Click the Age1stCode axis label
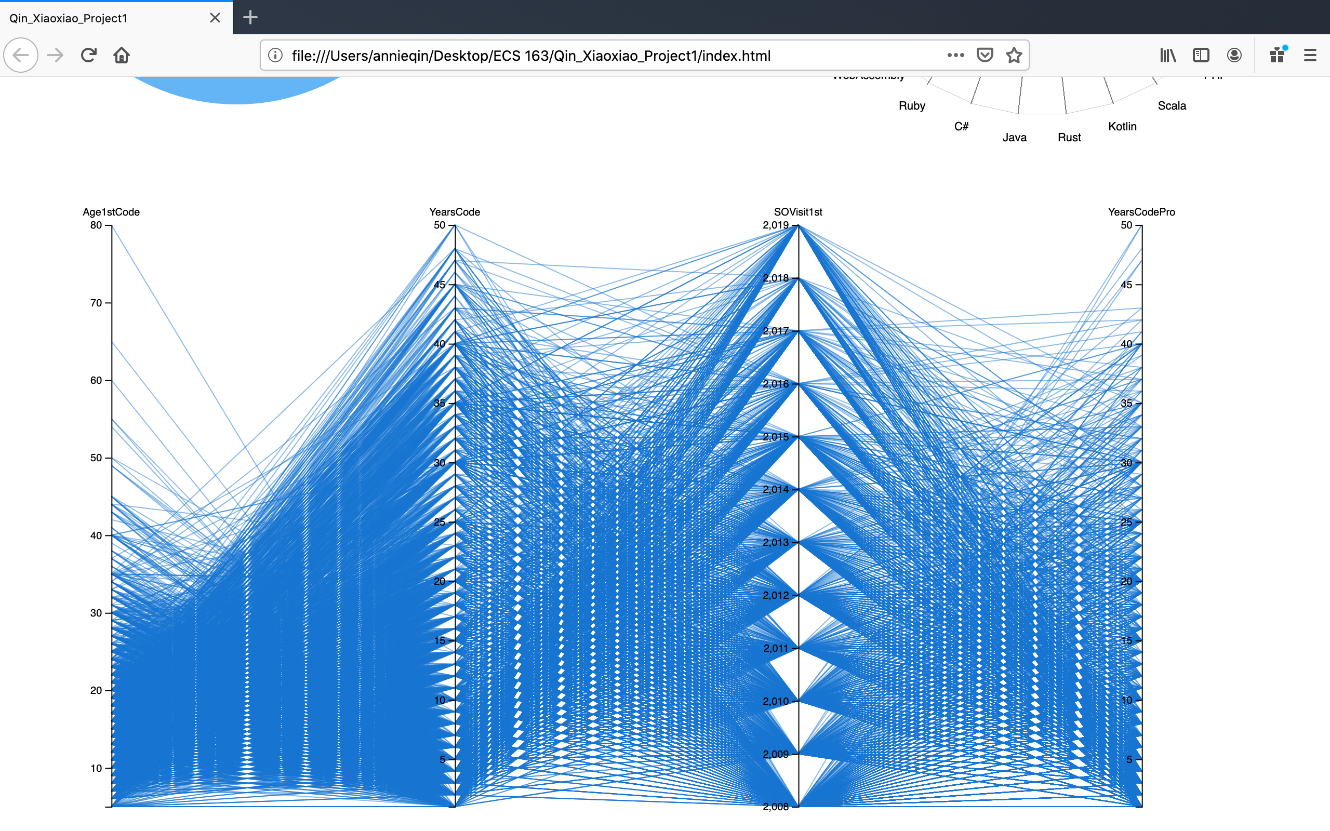 (x=111, y=212)
